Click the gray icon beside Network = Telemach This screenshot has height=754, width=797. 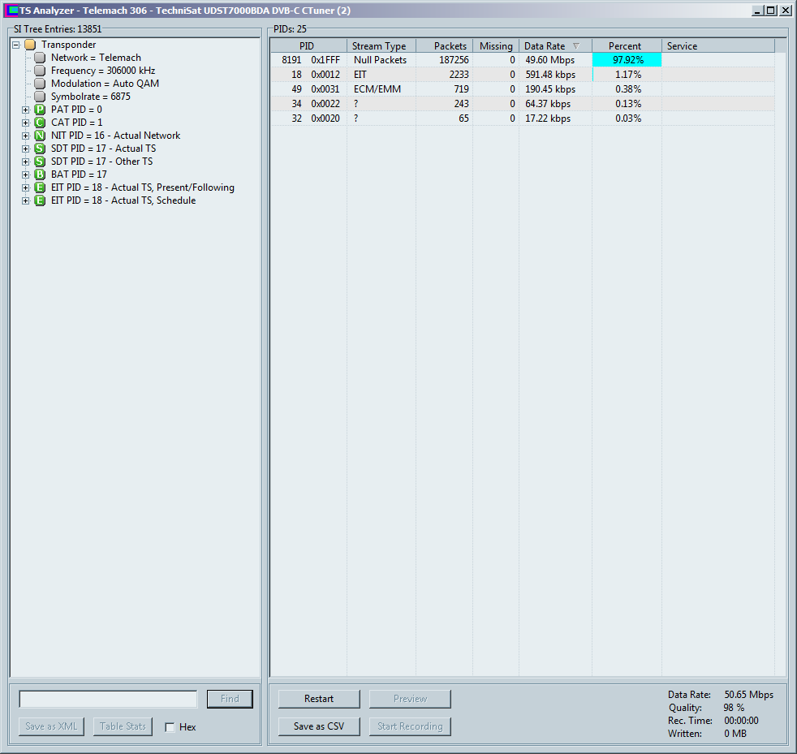click(40, 58)
